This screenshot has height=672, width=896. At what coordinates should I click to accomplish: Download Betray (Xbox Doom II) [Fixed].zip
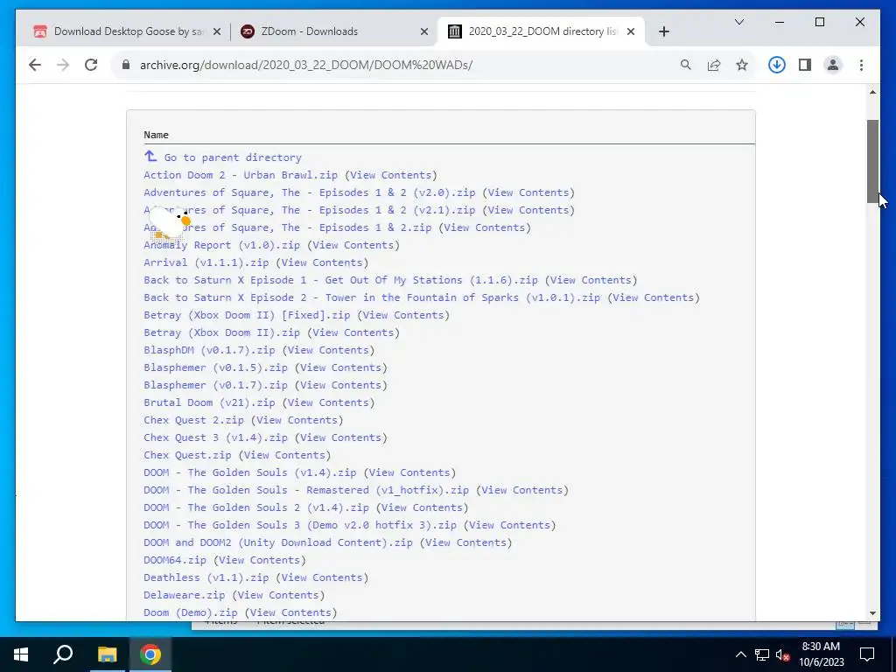(247, 315)
